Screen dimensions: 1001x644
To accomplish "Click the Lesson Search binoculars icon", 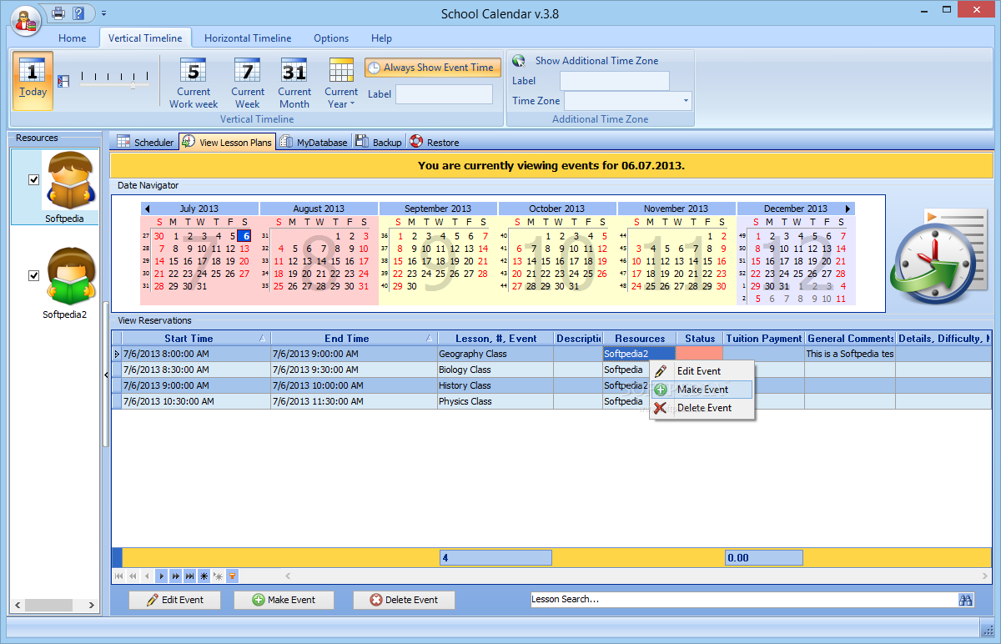I will pos(966,600).
